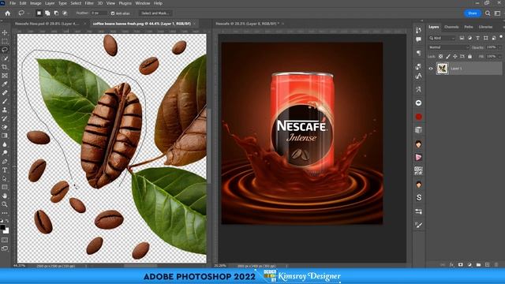Select the Layer 1 thumbnail
Screen dimensions: 505x284
[442, 69]
